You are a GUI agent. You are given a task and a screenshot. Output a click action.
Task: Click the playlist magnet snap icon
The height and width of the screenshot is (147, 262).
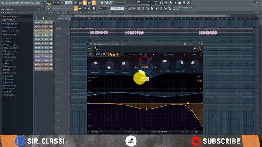[x=38, y=13]
